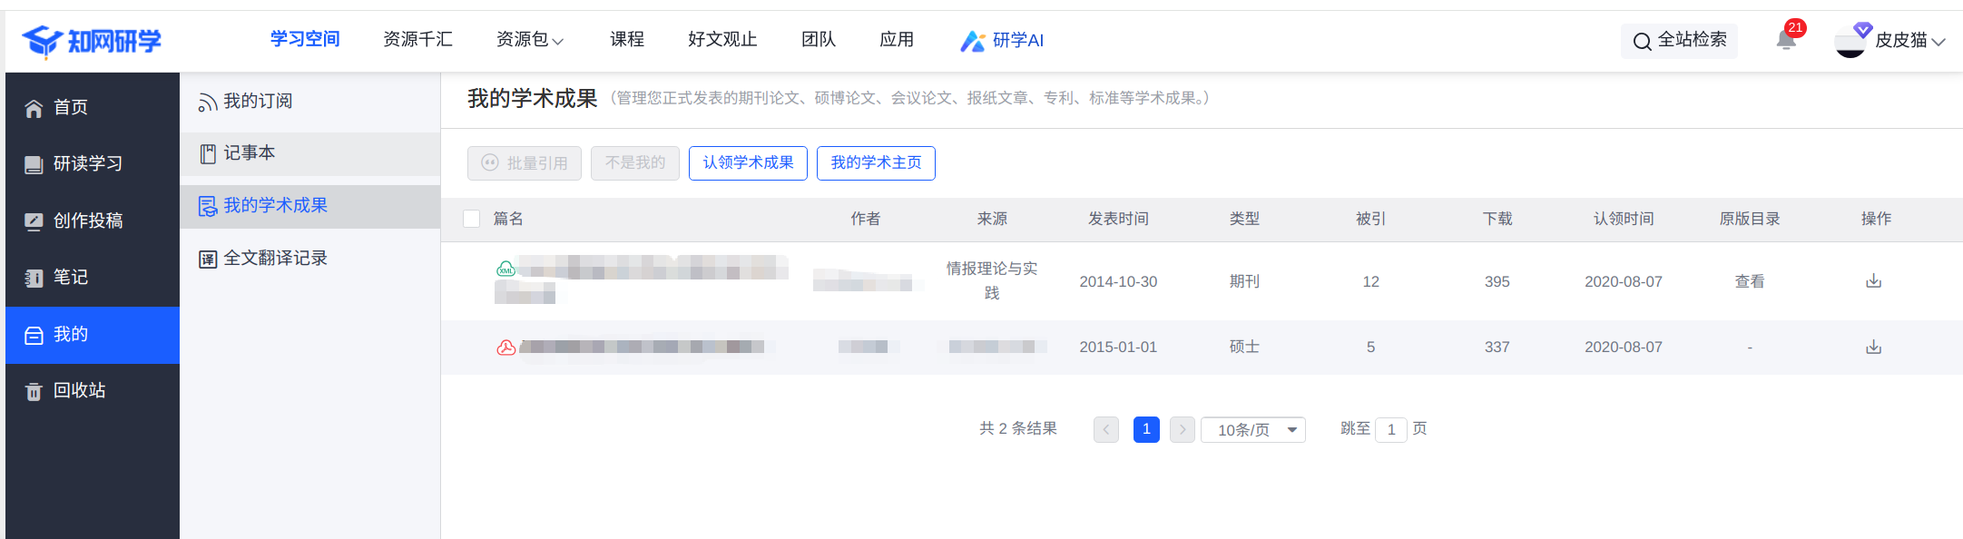Click the 全站检索 search box

point(1680,40)
